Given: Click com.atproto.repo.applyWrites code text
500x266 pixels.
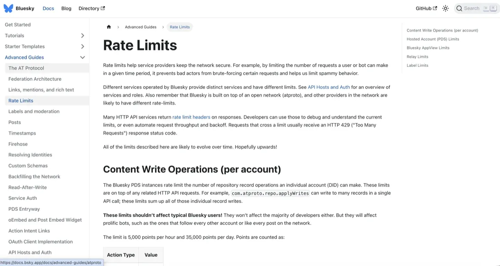Looking at the screenshot, I should (270, 193).
